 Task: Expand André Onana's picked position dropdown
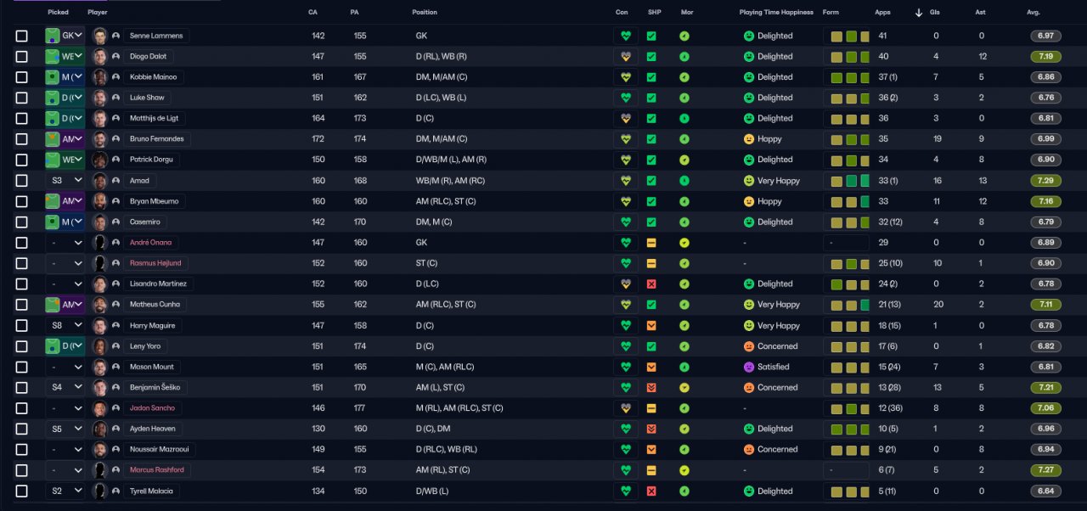click(65, 243)
